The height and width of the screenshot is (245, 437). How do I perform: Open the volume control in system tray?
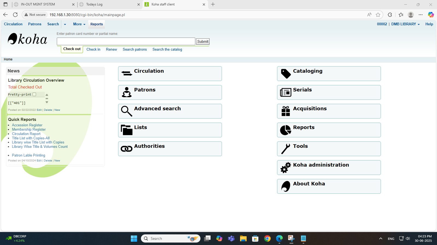(408, 238)
